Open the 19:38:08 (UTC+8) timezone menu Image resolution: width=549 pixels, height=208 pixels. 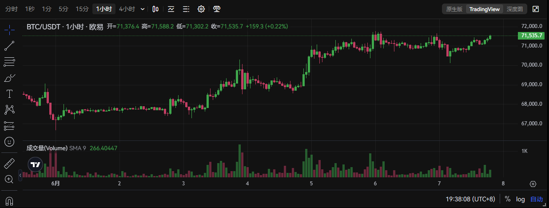[470, 199]
